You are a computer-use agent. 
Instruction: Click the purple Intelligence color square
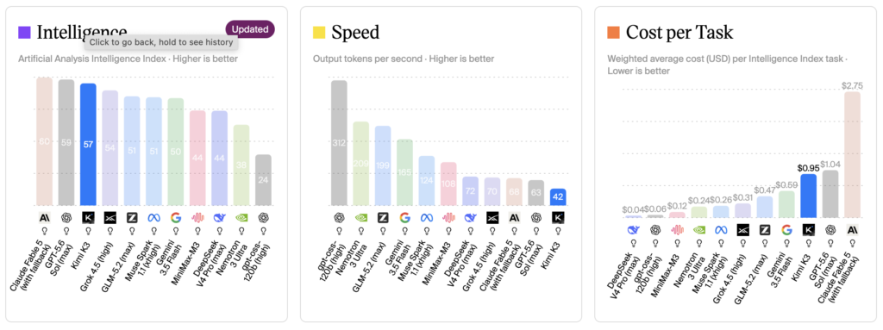[x=24, y=33]
